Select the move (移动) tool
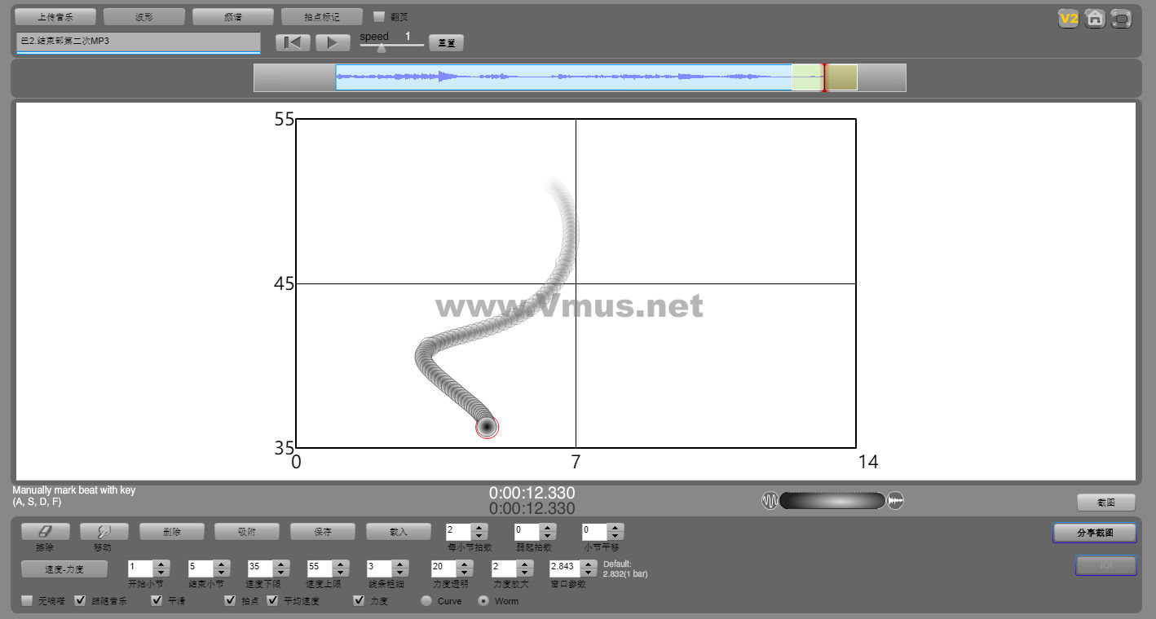Image resolution: width=1156 pixels, height=619 pixels. (104, 531)
